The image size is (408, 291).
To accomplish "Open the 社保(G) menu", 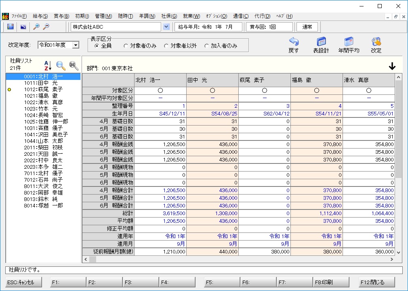I will [x=169, y=16].
